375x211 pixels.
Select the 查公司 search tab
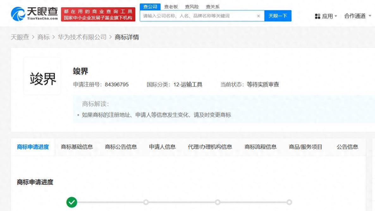tap(150, 7)
